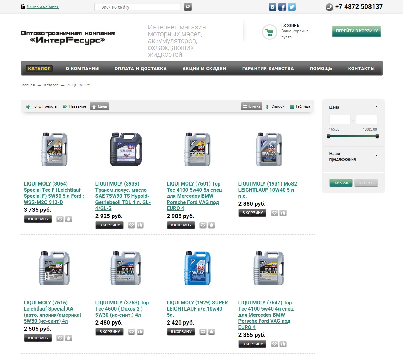Click the green shopping cart icon
The height and width of the screenshot is (357, 403).
pyautogui.click(x=269, y=32)
